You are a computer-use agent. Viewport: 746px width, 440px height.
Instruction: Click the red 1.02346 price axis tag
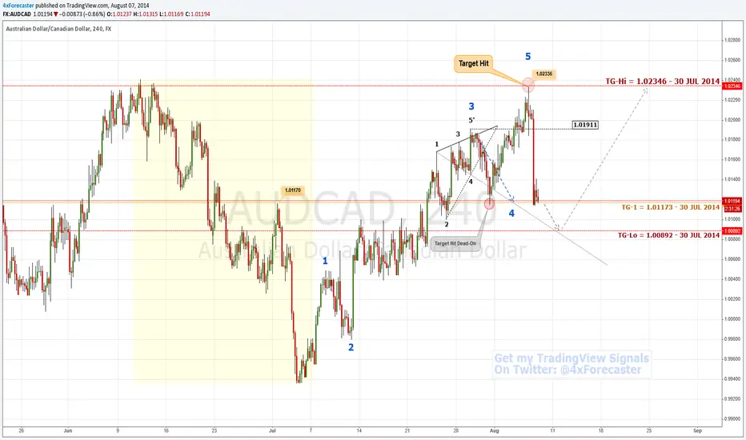tap(732, 86)
